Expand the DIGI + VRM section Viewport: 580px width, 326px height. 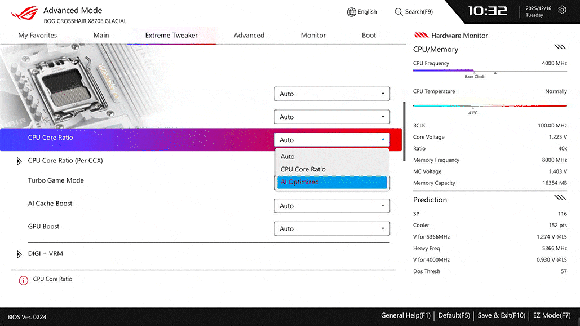(20, 254)
